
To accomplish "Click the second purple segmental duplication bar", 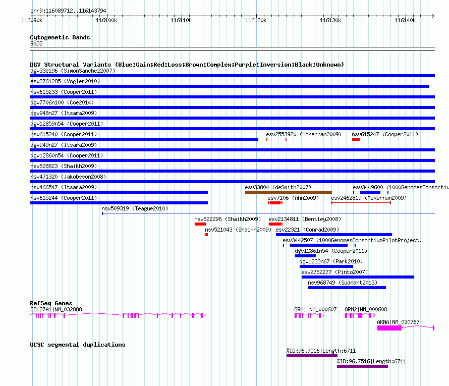I will pos(363,366).
